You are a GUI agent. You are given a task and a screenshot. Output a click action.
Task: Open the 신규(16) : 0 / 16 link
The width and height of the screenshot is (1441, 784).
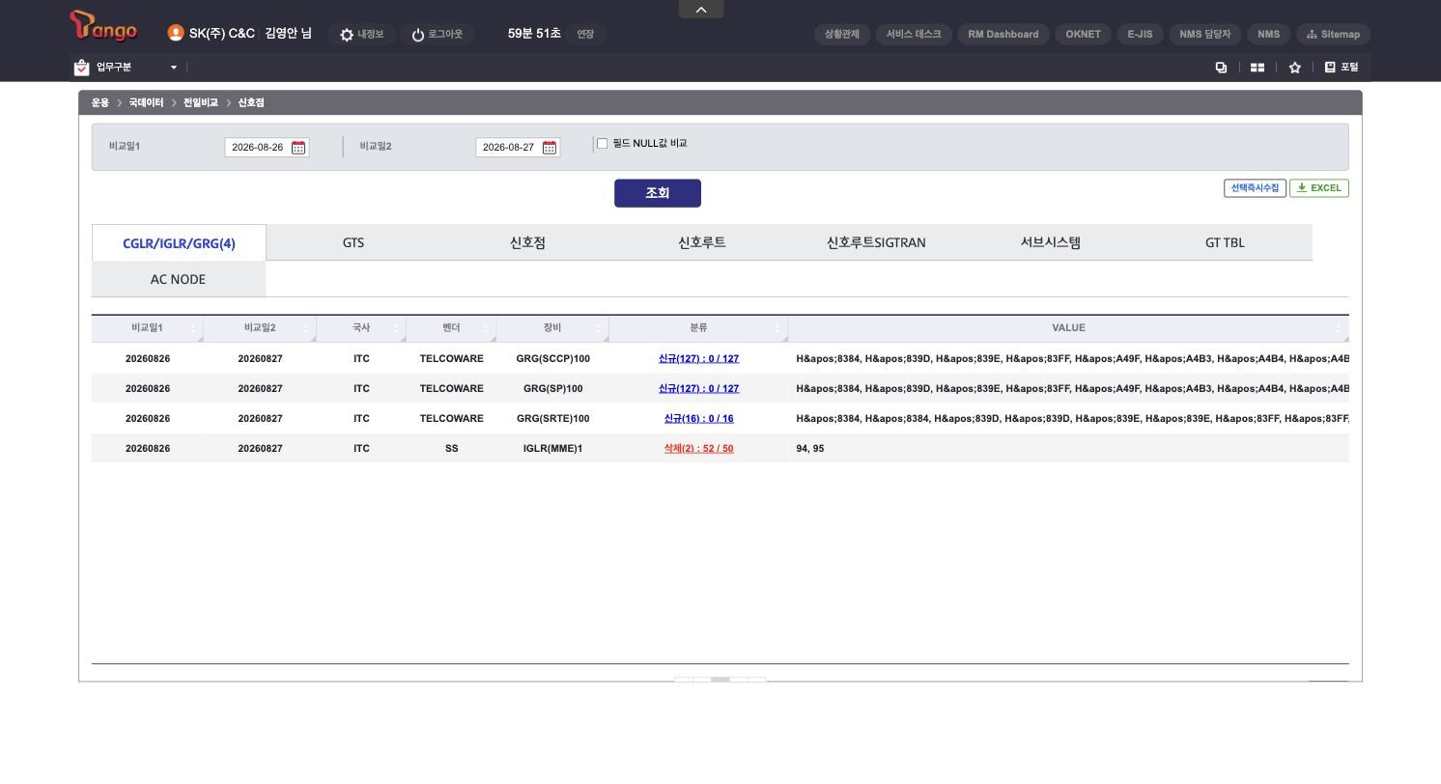coord(698,419)
